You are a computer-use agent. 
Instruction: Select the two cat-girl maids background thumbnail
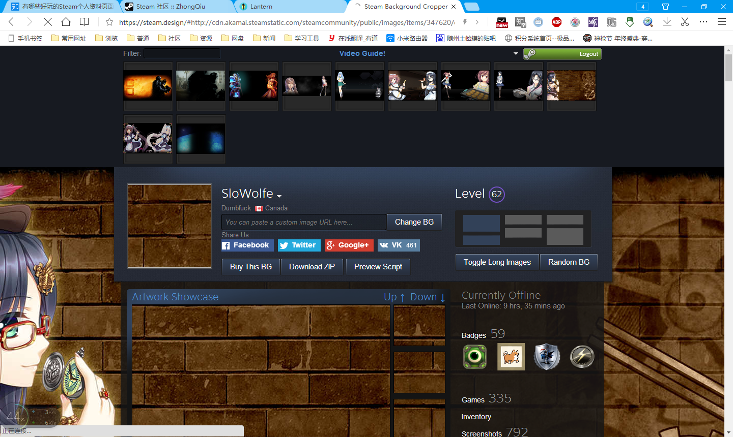(x=148, y=139)
